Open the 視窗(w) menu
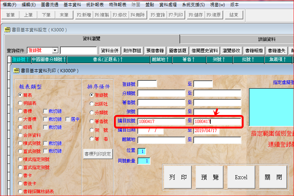 coord(218,5)
